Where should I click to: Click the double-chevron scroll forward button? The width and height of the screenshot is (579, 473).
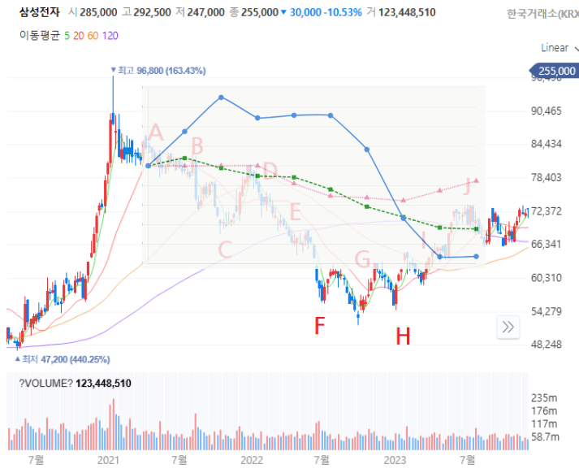pyautogui.click(x=508, y=327)
